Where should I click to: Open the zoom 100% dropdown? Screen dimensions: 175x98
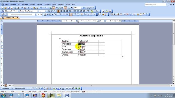81,8
